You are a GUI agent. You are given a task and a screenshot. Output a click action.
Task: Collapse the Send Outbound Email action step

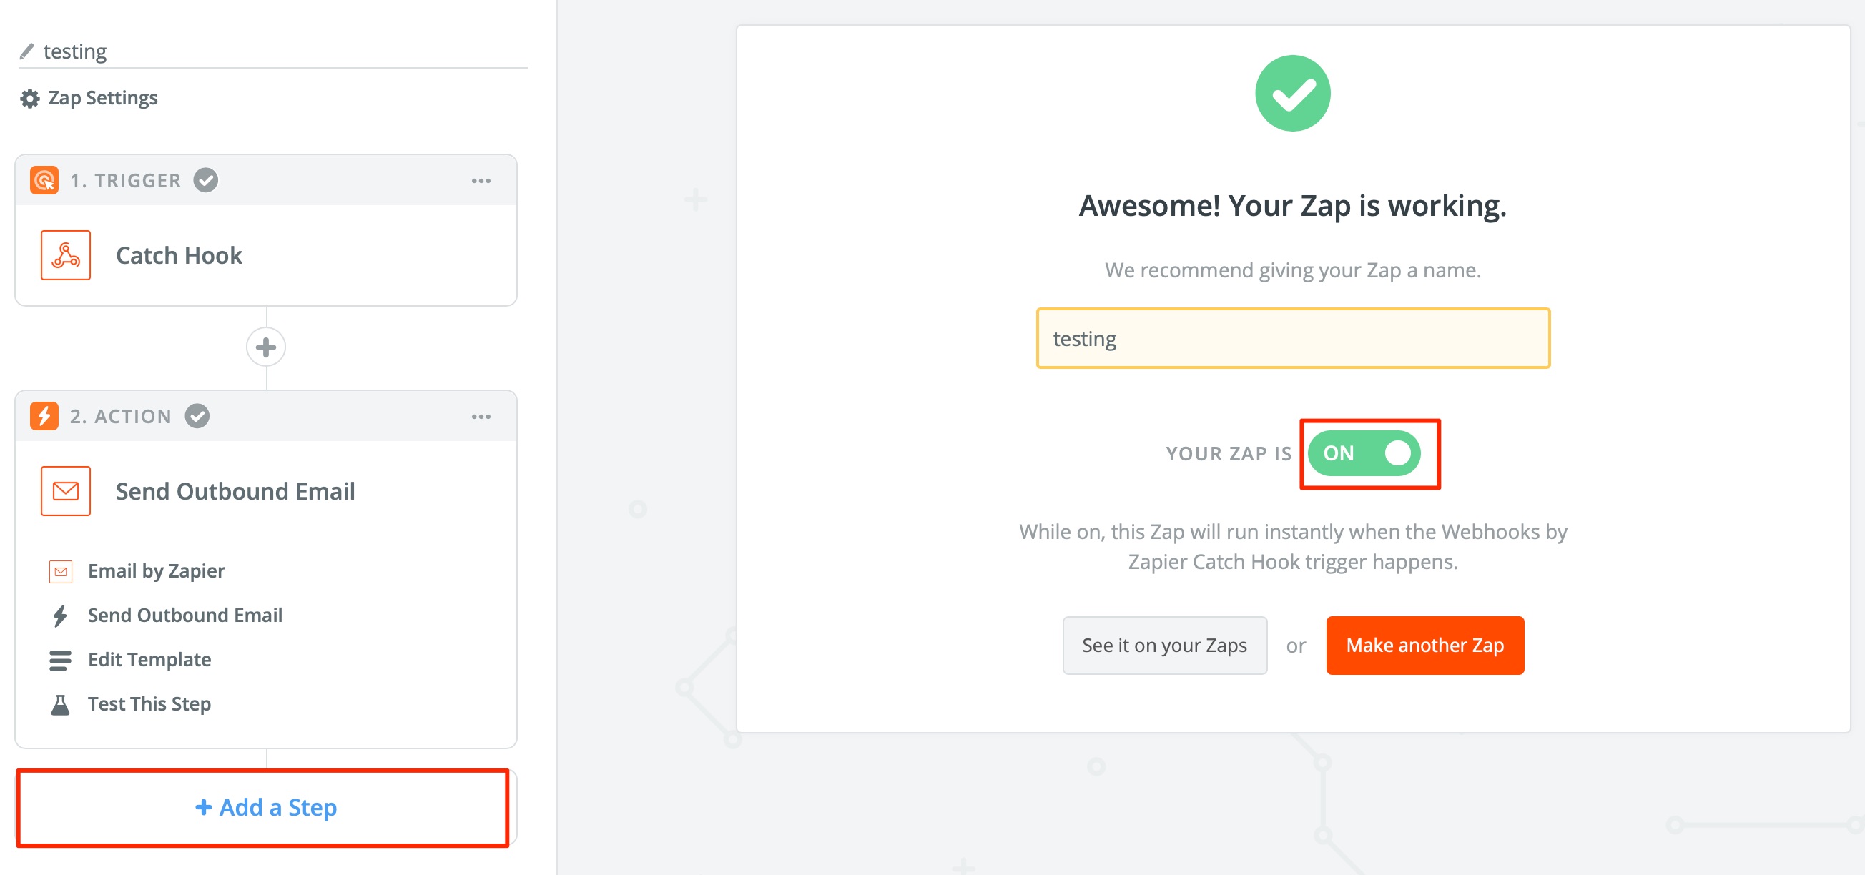click(x=235, y=491)
